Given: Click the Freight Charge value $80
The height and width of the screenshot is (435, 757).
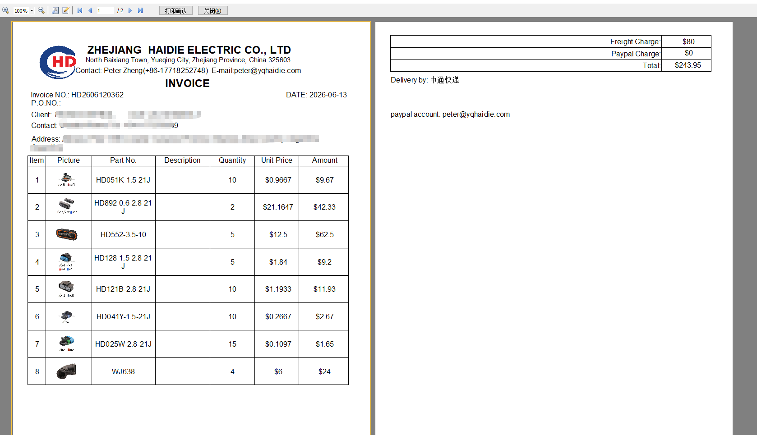Looking at the screenshot, I should point(688,41).
